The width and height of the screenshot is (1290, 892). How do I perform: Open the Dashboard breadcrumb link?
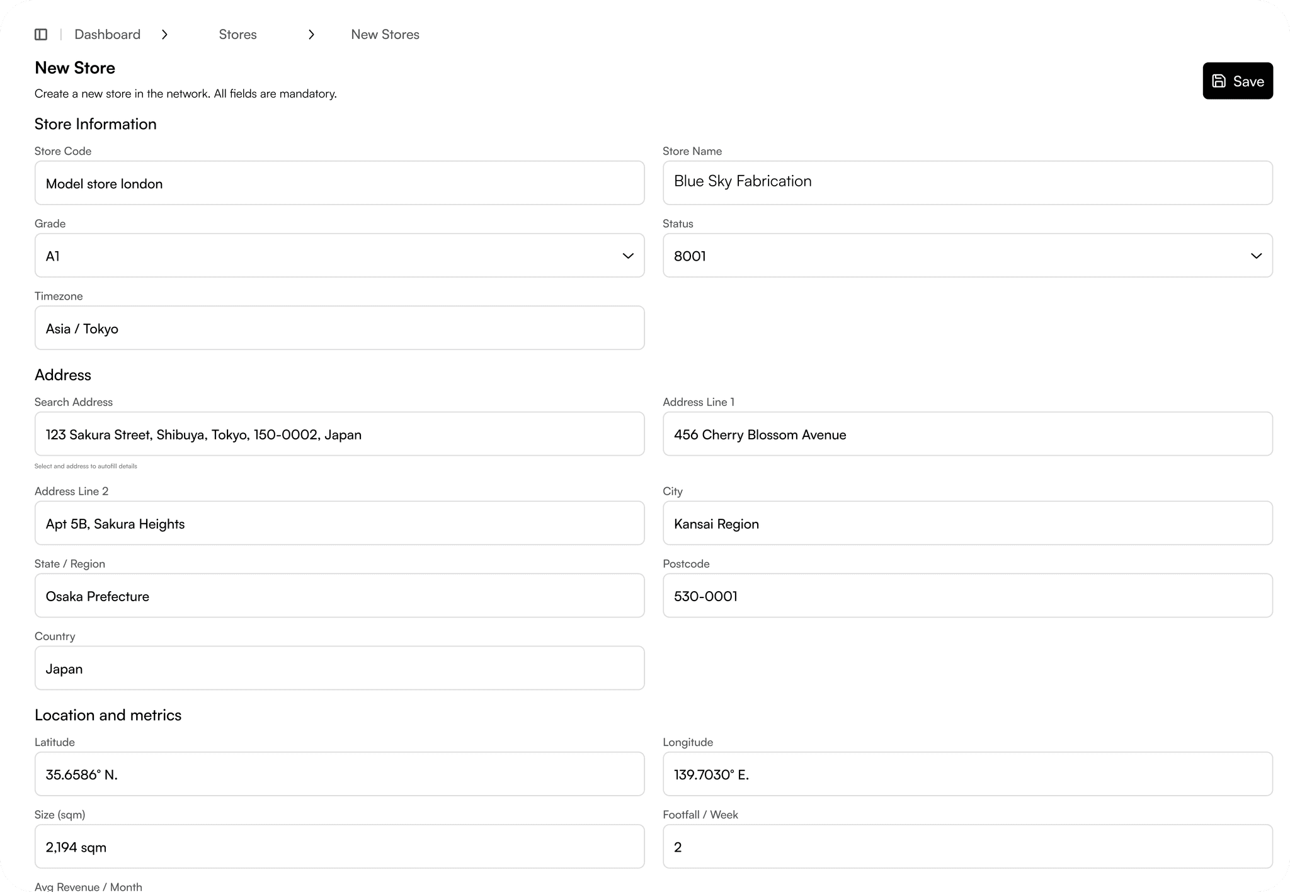(x=107, y=35)
